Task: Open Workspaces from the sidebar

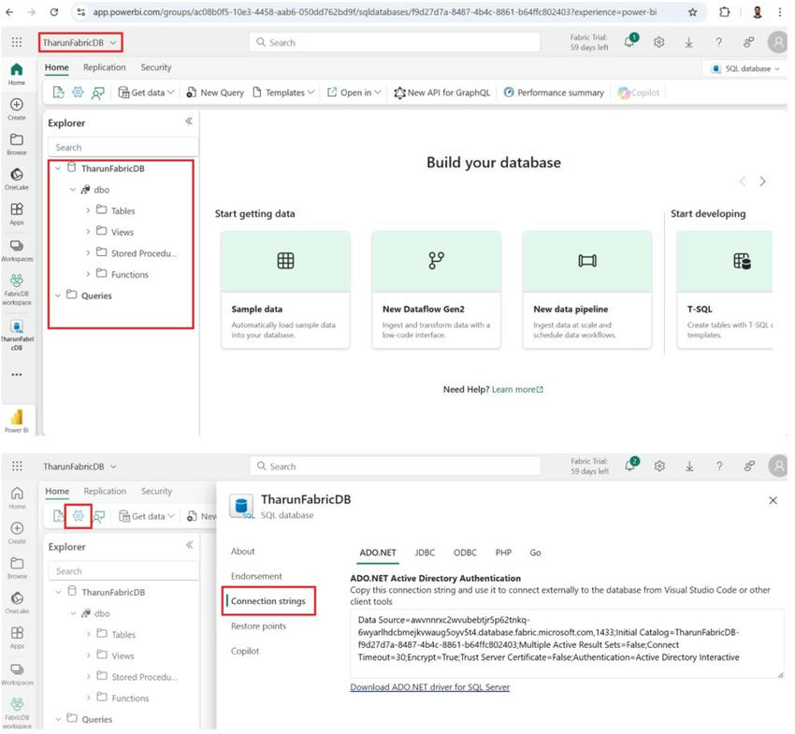Action: (17, 246)
